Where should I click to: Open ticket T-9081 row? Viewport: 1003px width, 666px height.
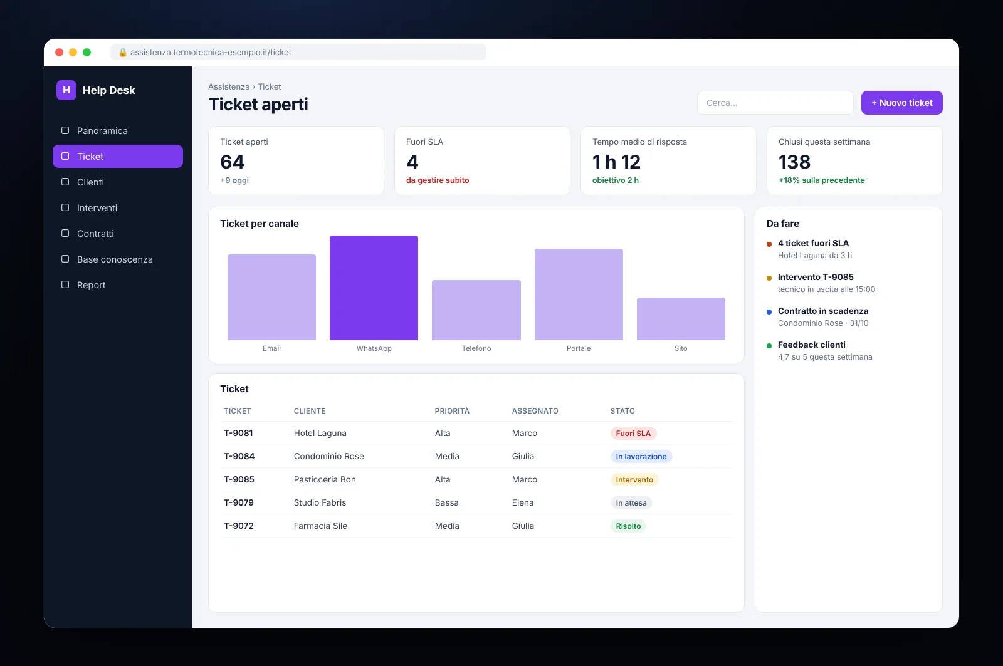[x=476, y=434]
